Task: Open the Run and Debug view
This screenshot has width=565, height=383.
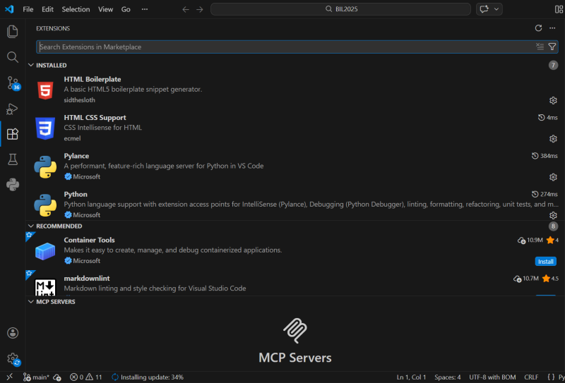Action: click(x=13, y=109)
